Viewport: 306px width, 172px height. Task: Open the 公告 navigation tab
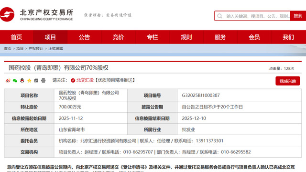84,37
